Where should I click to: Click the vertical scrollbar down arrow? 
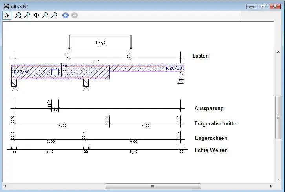click(278, 179)
